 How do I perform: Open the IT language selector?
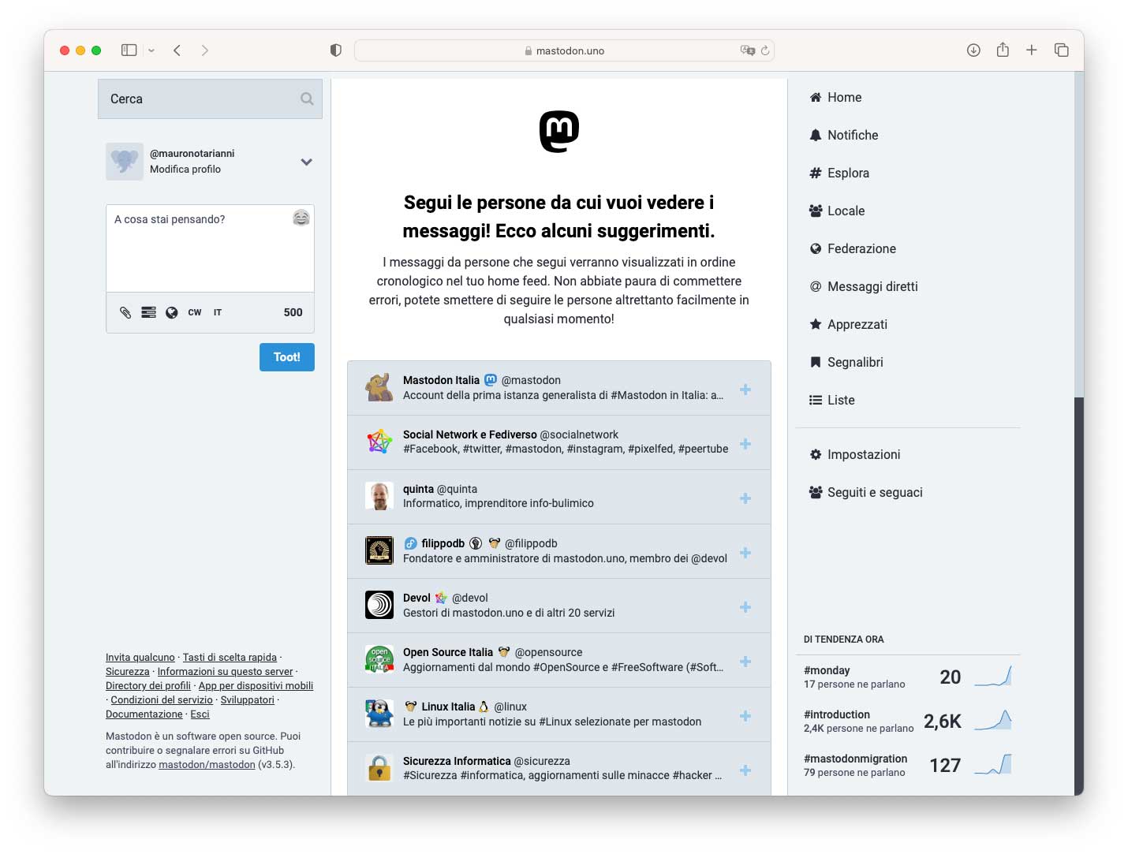point(218,312)
